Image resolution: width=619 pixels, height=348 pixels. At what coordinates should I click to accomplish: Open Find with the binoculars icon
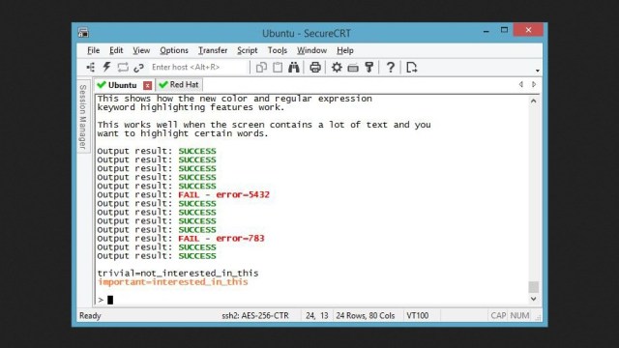coord(294,68)
